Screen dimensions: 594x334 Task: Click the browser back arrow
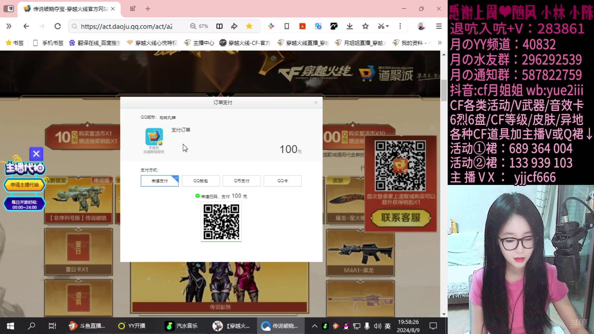26,26
